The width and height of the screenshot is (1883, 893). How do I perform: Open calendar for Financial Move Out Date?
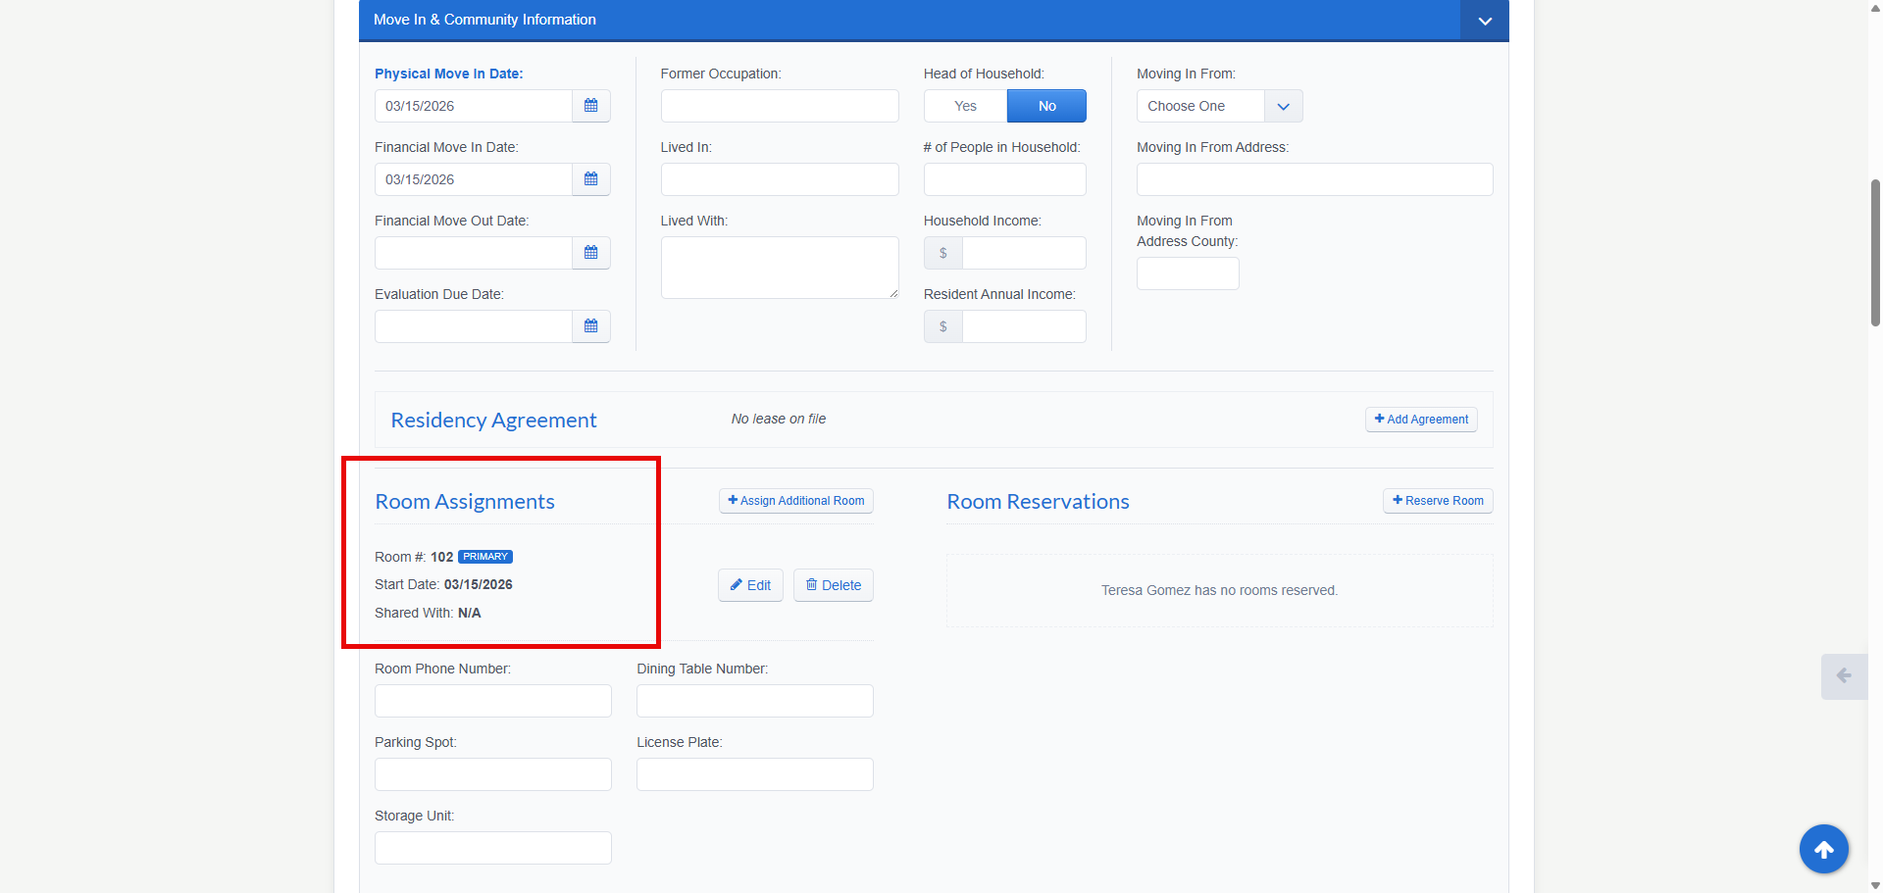591,253
